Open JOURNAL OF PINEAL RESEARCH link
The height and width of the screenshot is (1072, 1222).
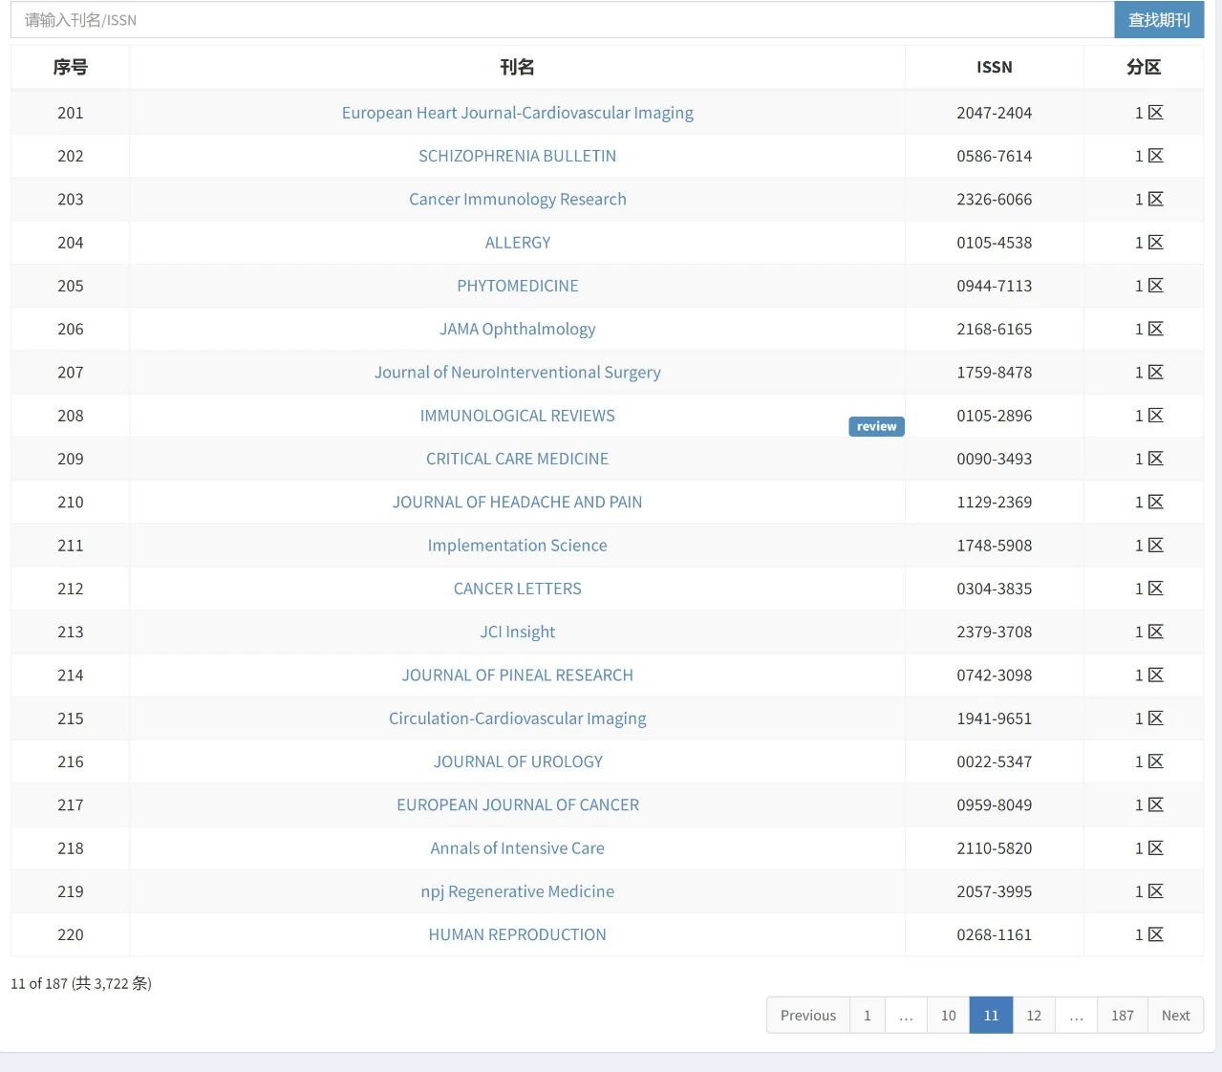coord(517,675)
